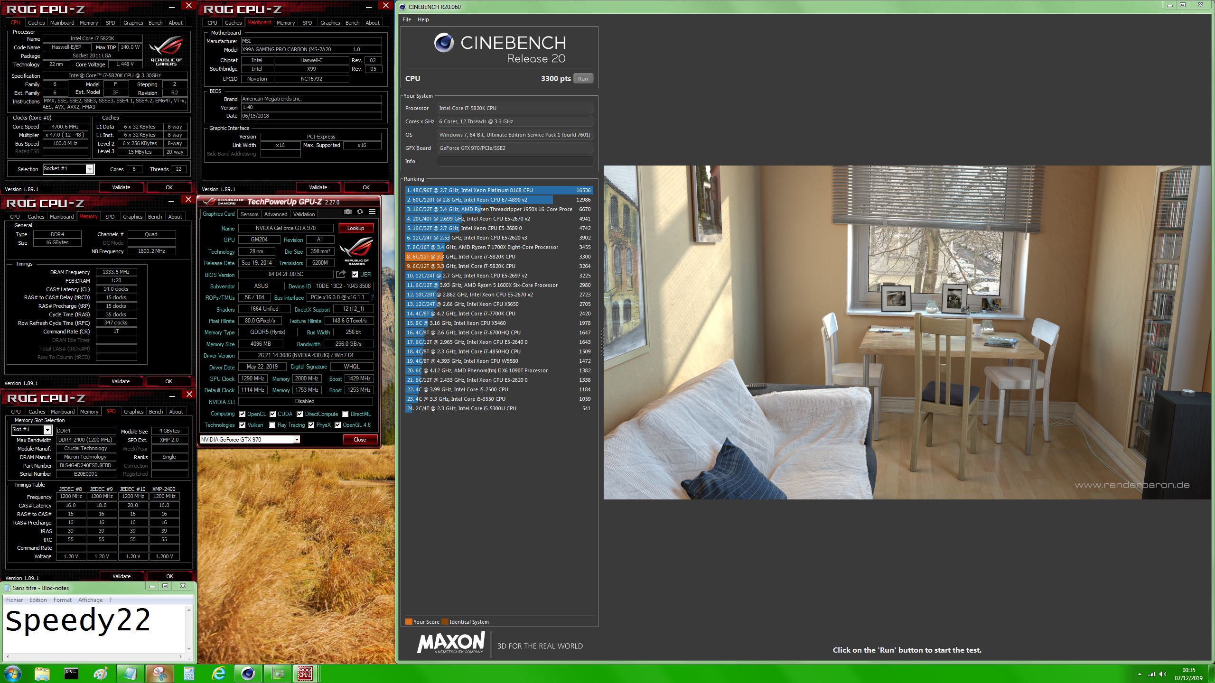Click the system clock in the tray

(1188, 674)
